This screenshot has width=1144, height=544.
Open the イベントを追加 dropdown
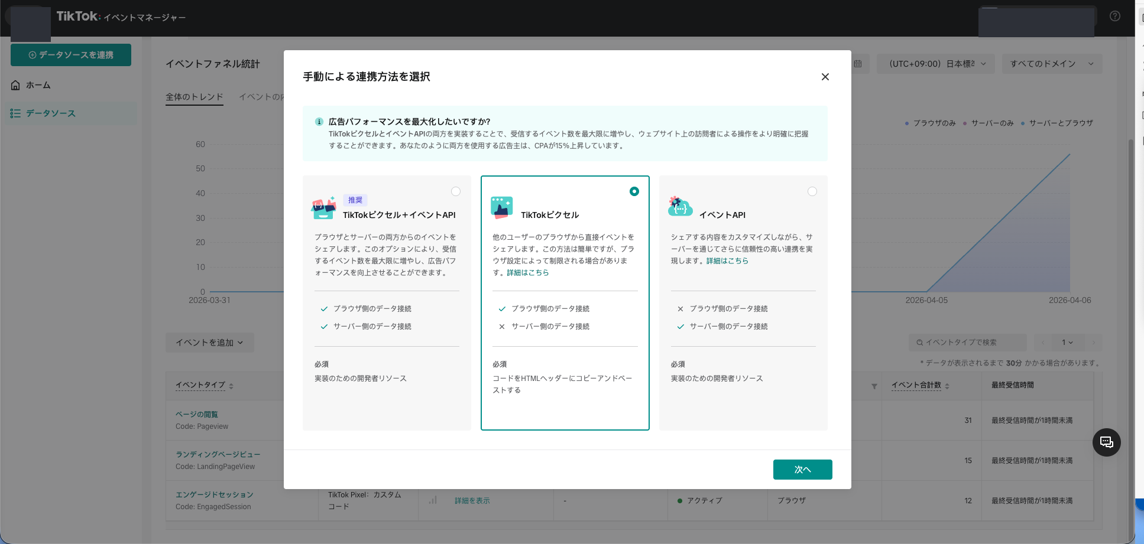[209, 342]
